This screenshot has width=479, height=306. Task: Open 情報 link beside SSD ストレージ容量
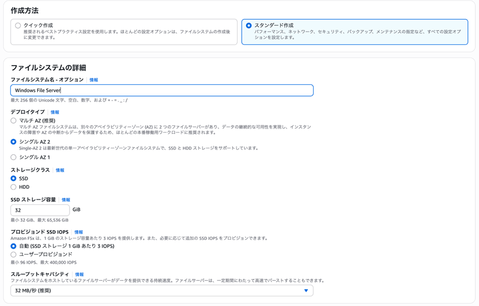coord(66,200)
